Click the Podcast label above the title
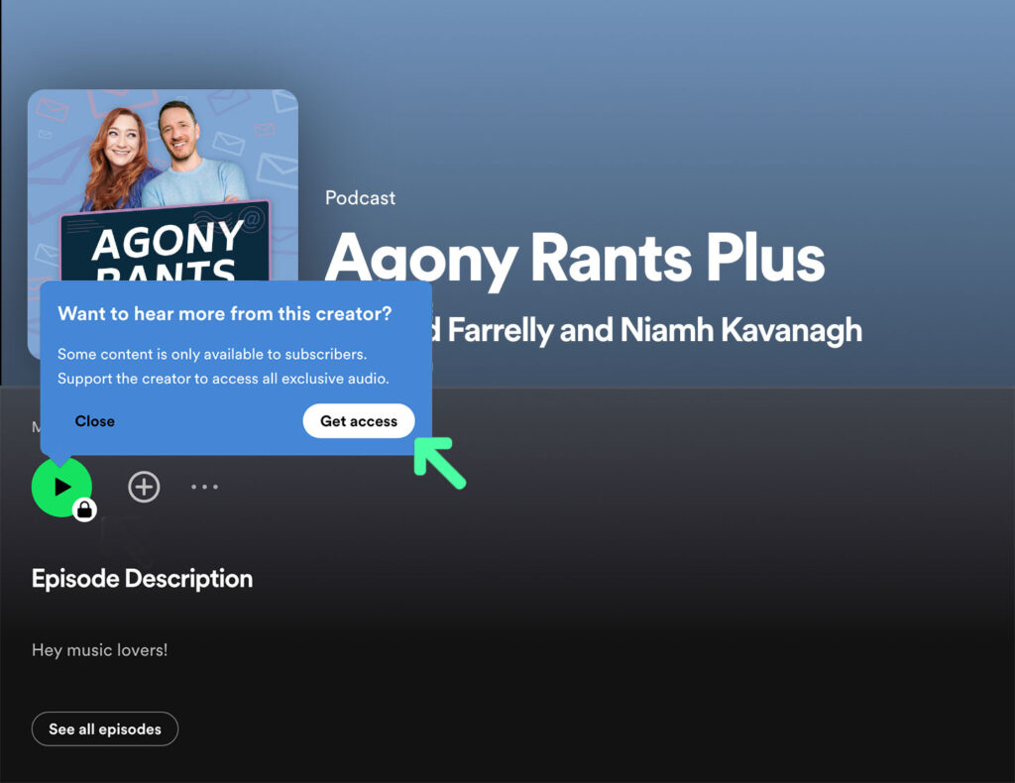Image resolution: width=1015 pixels, height=783 pixels. point(360,198)
